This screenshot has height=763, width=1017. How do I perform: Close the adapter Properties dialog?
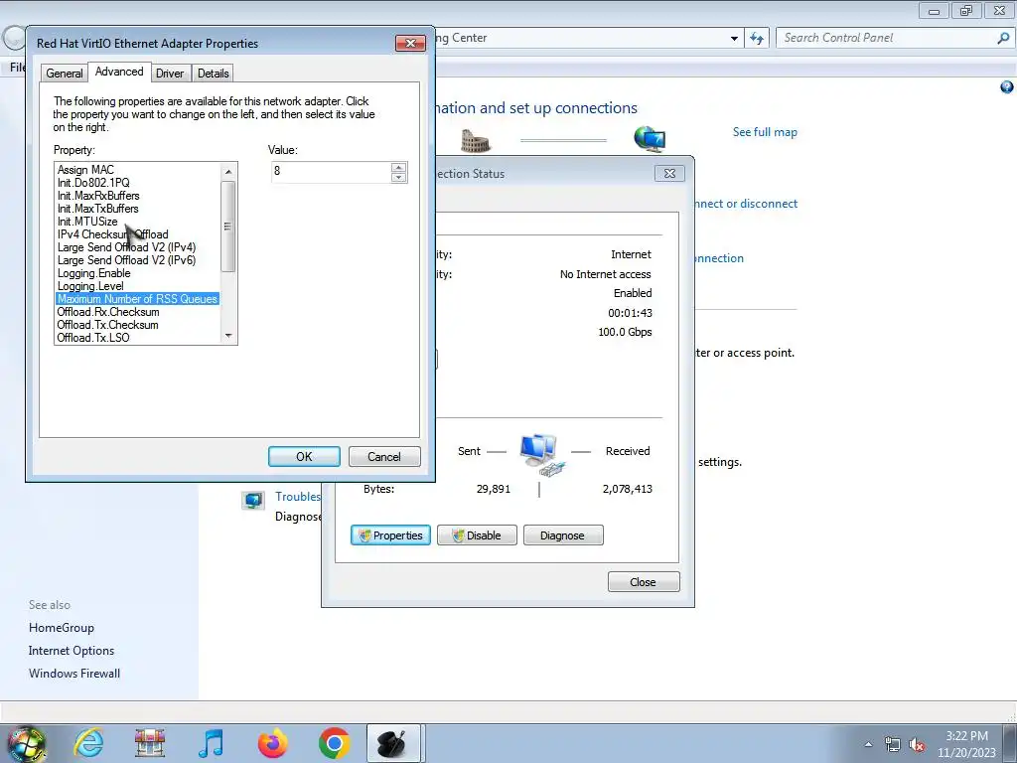coord(410,44)
